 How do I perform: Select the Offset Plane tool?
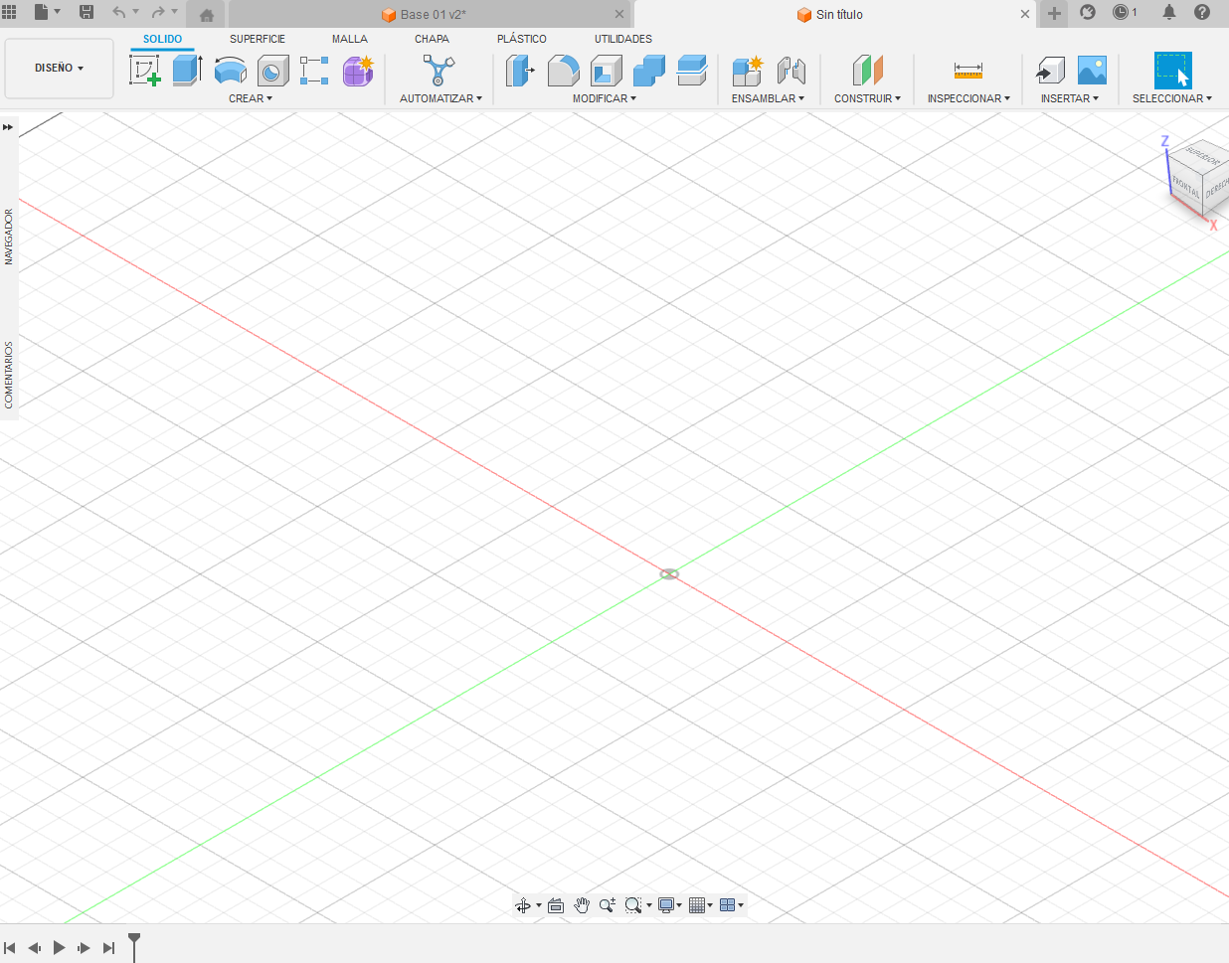pyautogui.click(x=868, y=71)
